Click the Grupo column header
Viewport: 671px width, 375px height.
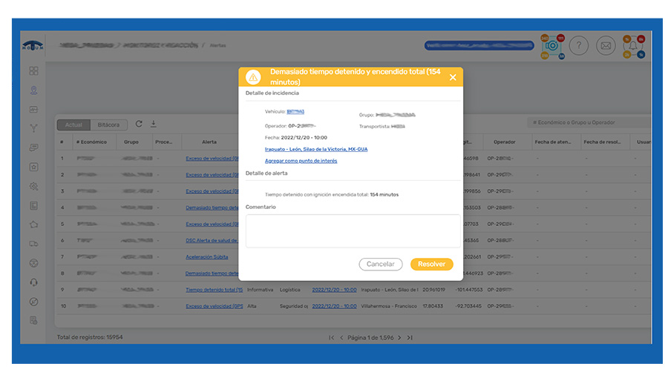[x=131, y=142]
